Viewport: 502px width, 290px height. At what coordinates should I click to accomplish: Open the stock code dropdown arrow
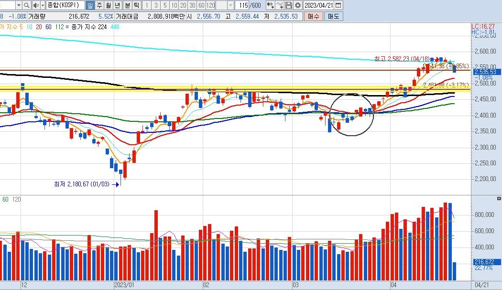(19, 5)
